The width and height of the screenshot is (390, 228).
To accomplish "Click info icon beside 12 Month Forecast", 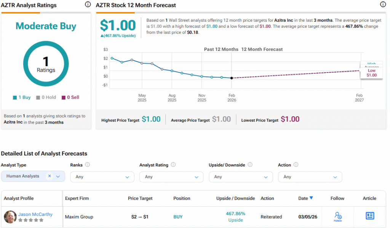I will [x=383, y=5].
